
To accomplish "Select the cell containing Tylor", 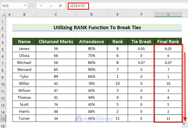I will coord(24,76).
